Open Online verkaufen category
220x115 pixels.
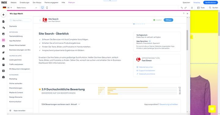(16, 83)
